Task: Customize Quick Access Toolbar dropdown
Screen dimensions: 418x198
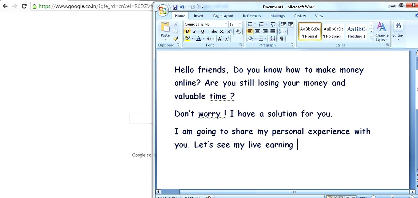Action: [x=202, y=7]
